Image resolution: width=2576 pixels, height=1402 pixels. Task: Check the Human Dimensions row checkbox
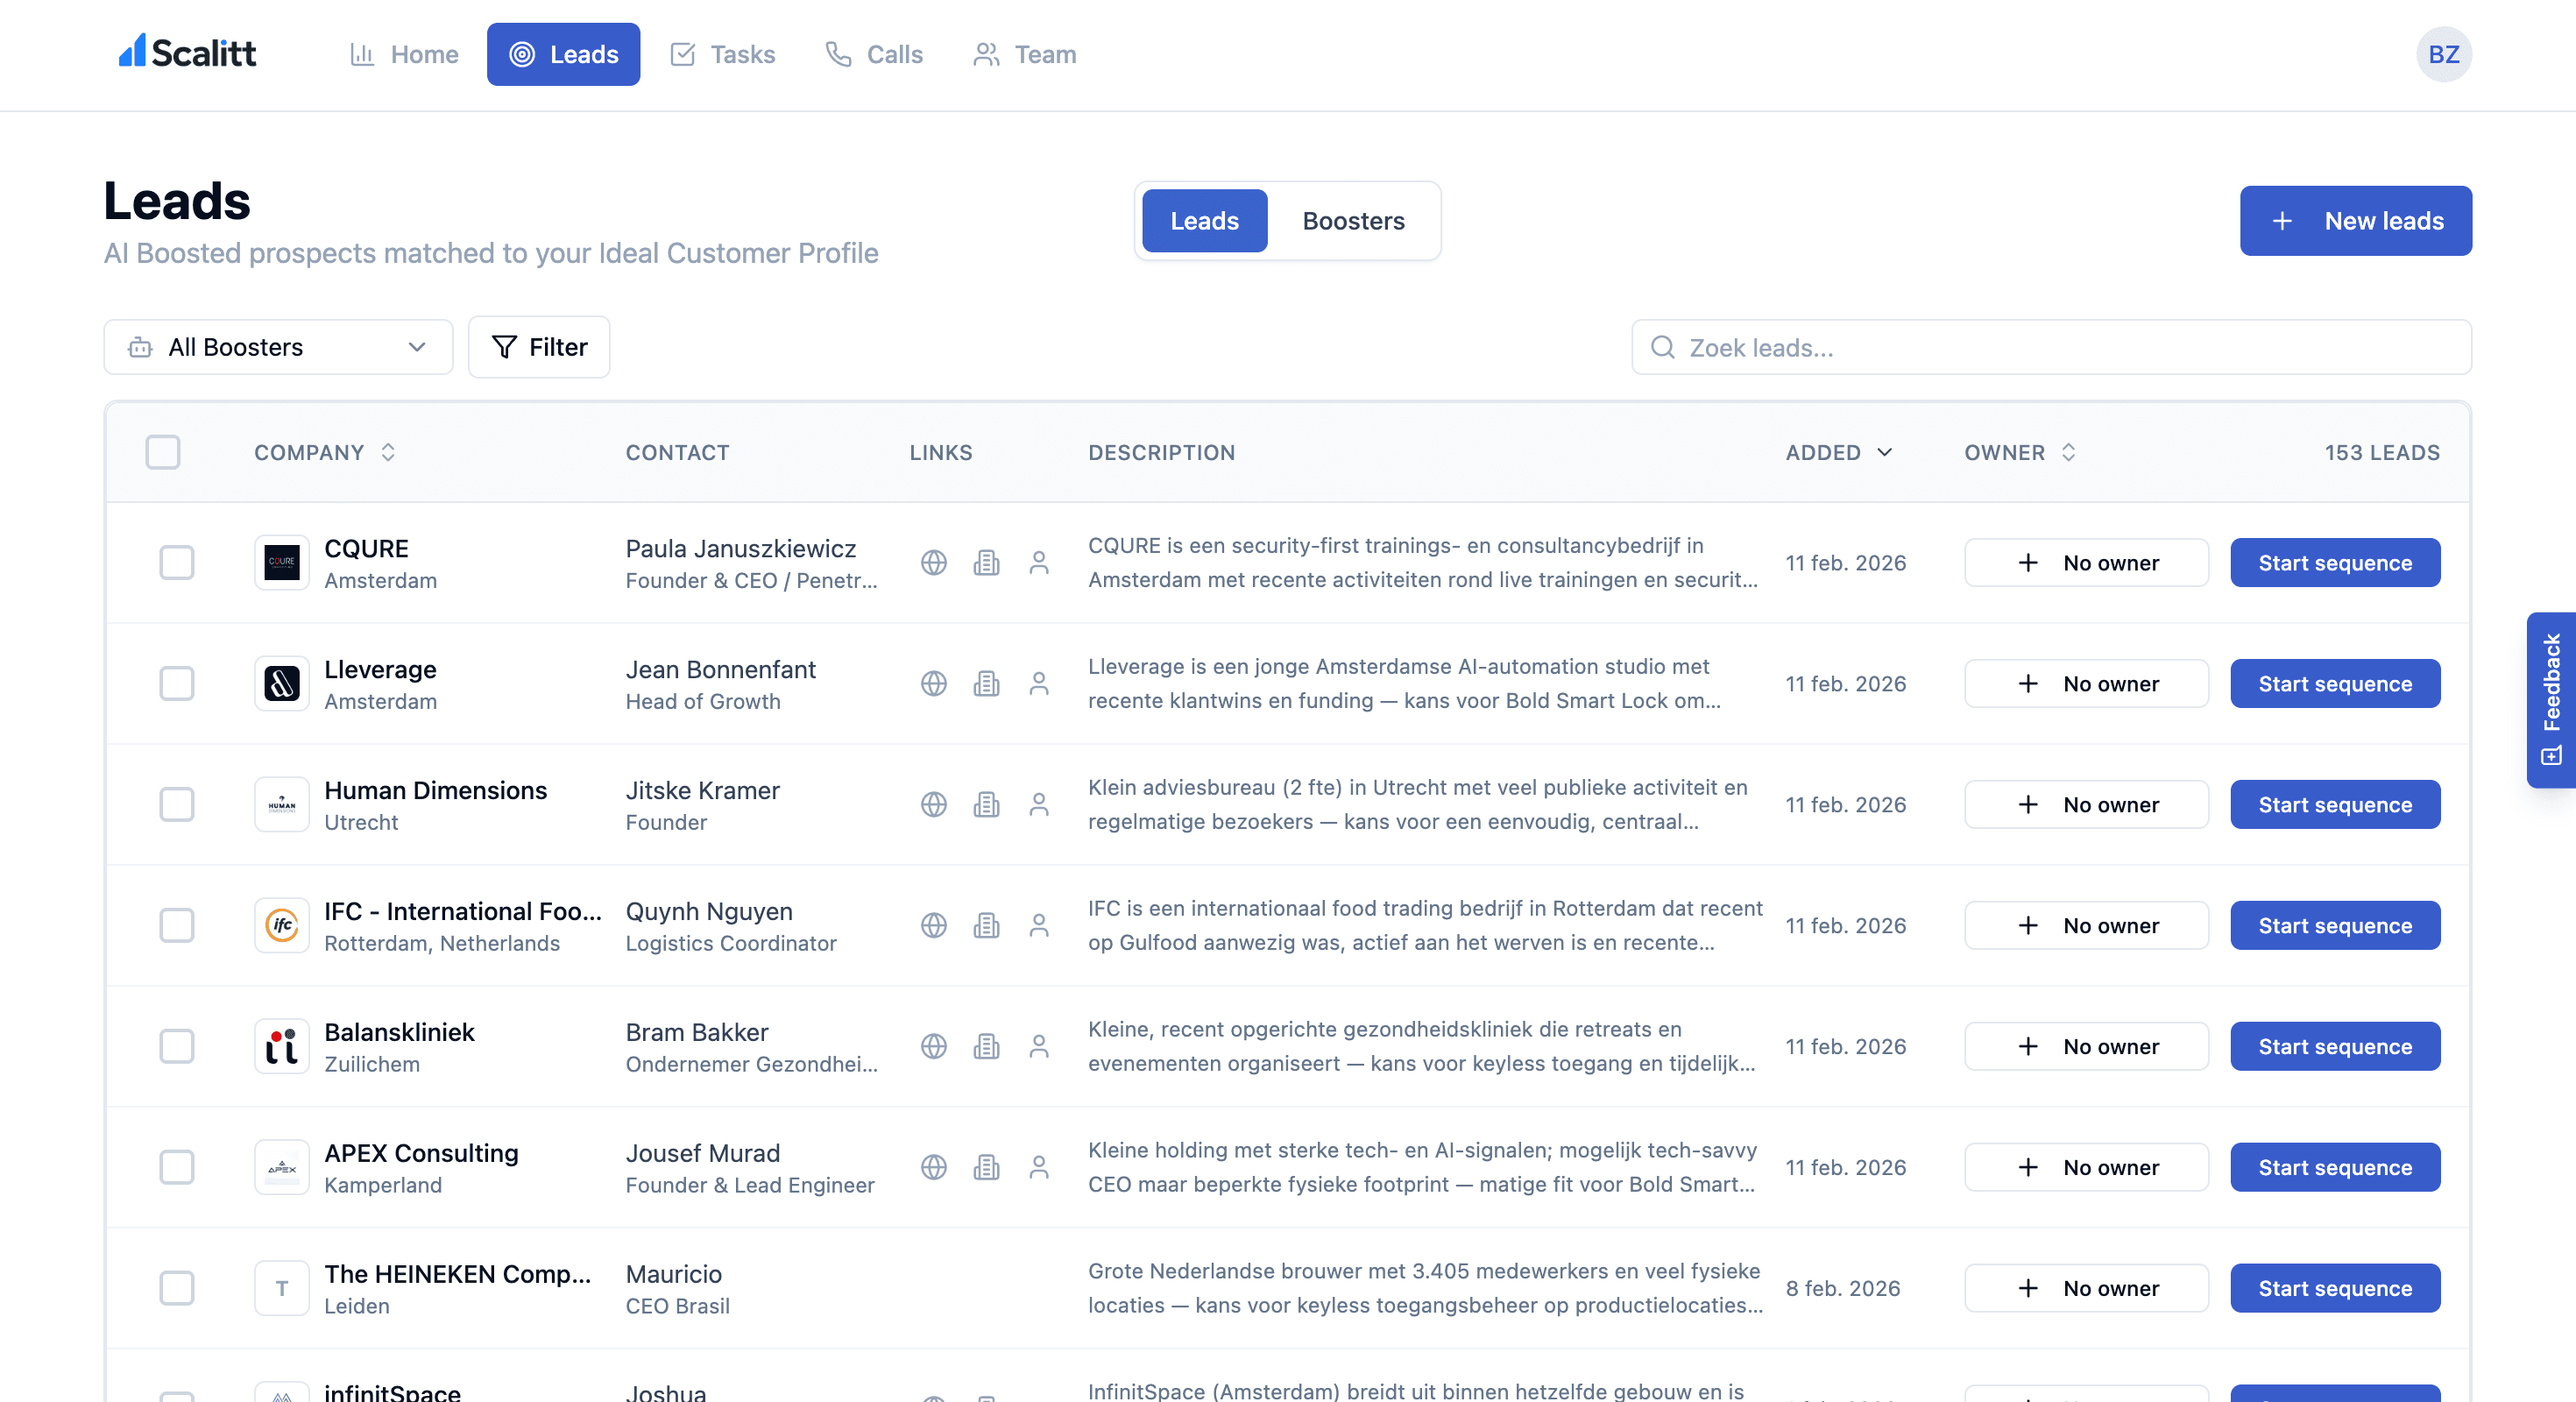point(176,804)
